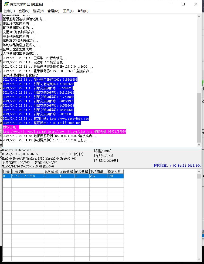Screen dimensions: 204x264
Task: Close the 传奇大学01区 window
Action: (x=196, y=4)
